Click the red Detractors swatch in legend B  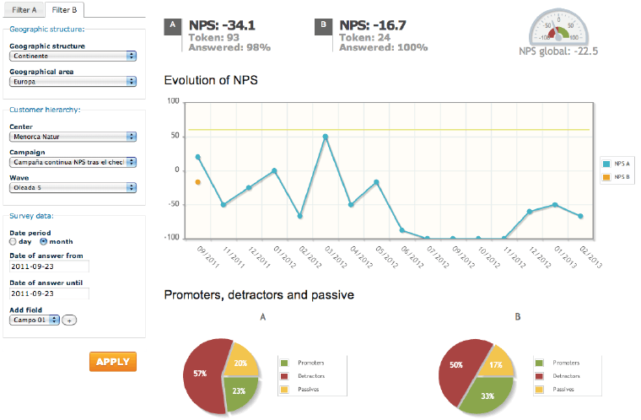tap(539, 376)
